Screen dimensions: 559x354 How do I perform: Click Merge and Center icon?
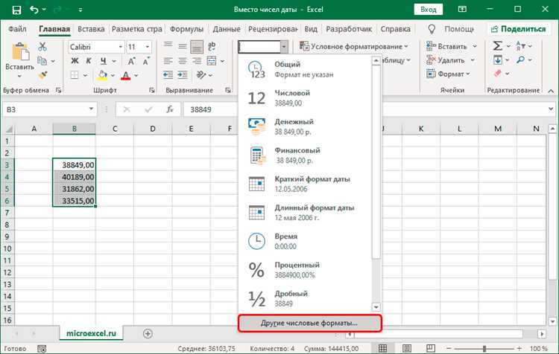coord(212,61)
